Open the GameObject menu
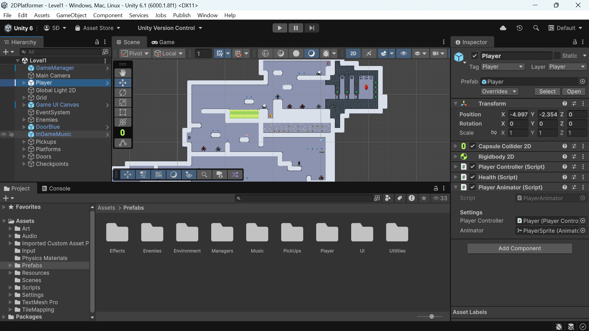Viewport: 589px width, 331px height. pyautogui.click(x=71, y=15)
